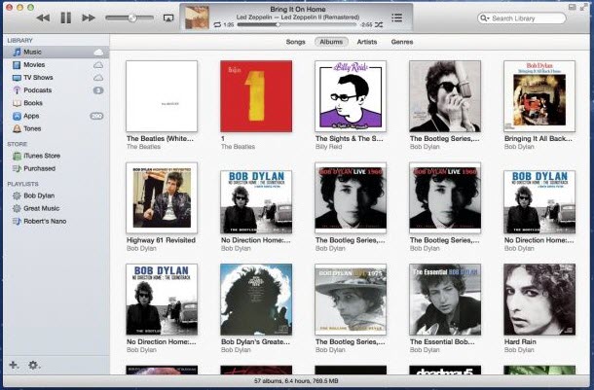
Task: Adjust the volume slider knob
Action: [132, 18]
